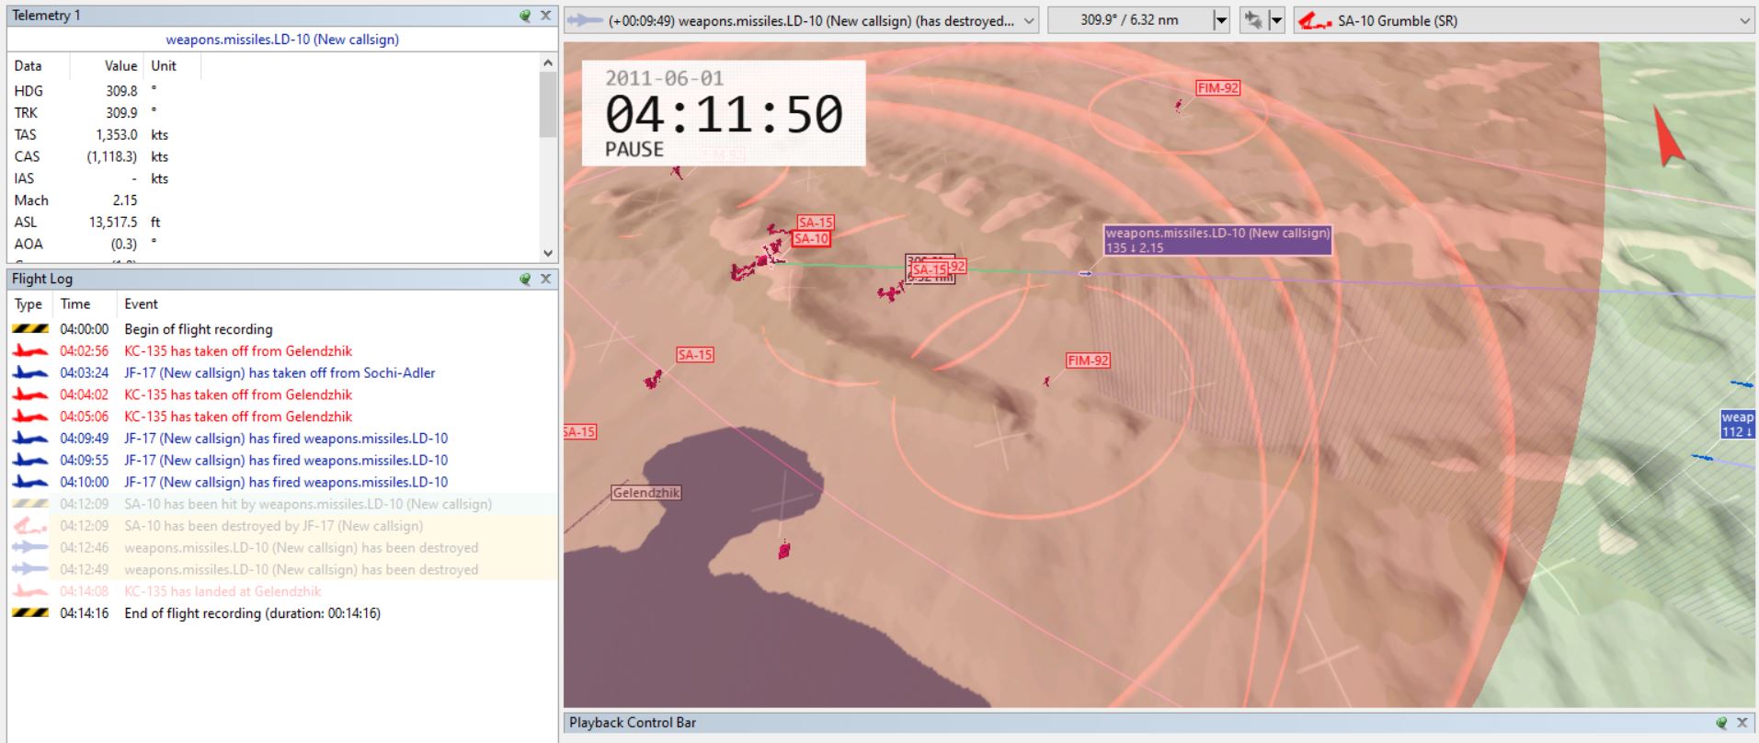Click the telemetry title weapons.missiles.LD-10 link

coord(282,40)
